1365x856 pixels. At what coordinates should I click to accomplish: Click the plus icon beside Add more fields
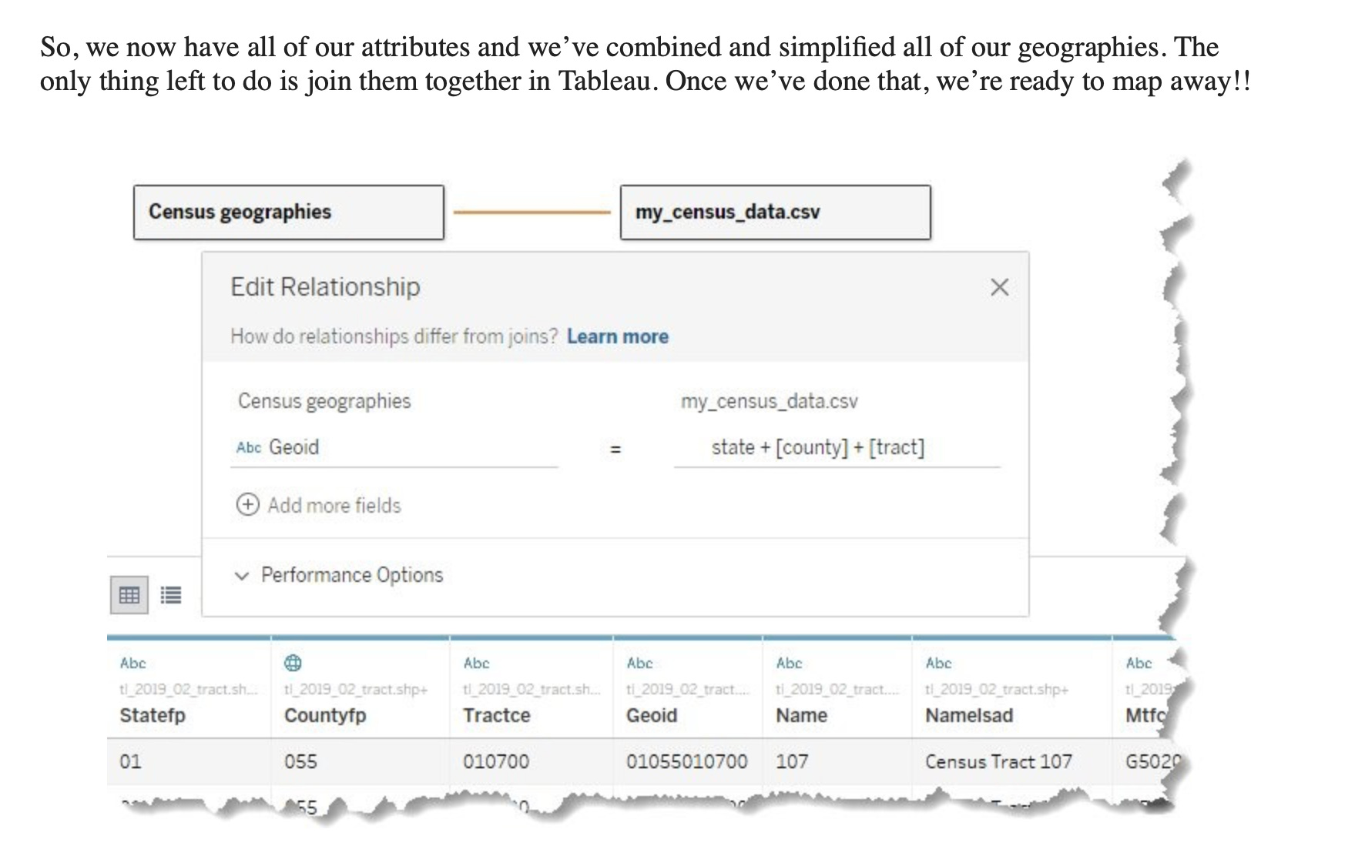pyautogui.click(x=247, y=505)
